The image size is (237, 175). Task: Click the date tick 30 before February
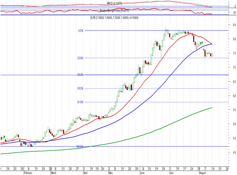click(22, 169)
